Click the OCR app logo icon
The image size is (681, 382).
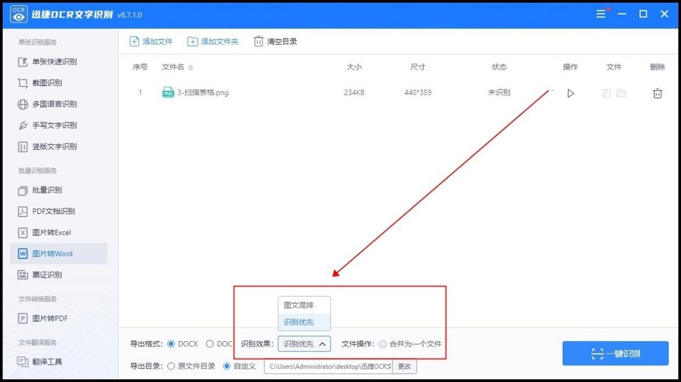tap(19, 14)
